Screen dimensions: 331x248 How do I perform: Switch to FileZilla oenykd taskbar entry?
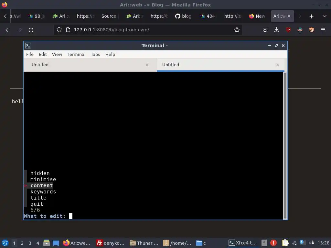pos(110,243)
